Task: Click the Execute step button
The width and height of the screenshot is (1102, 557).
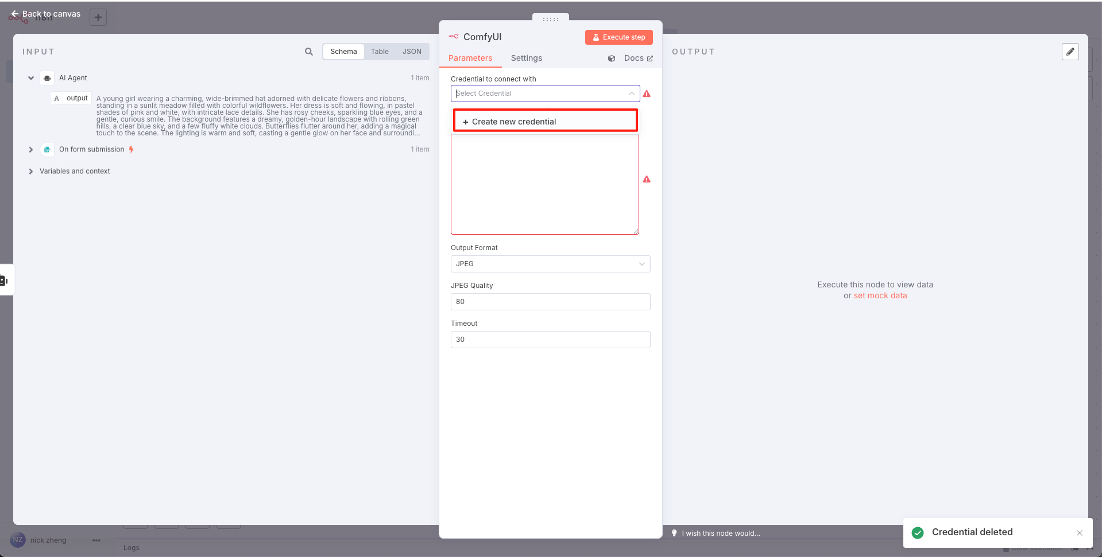Action: 618,37
